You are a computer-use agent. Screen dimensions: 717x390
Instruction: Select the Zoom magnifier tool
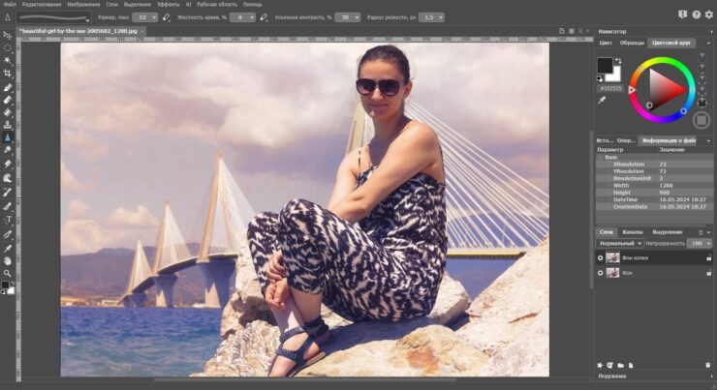click(x=8, y=274)
